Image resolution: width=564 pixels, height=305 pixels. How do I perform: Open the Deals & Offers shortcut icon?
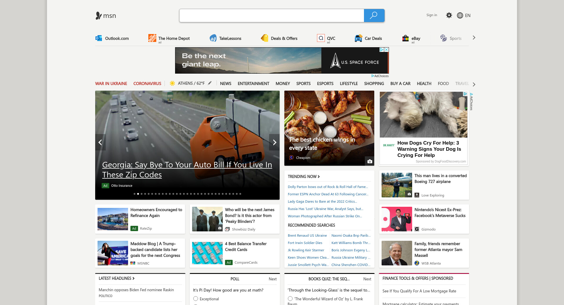265,38
